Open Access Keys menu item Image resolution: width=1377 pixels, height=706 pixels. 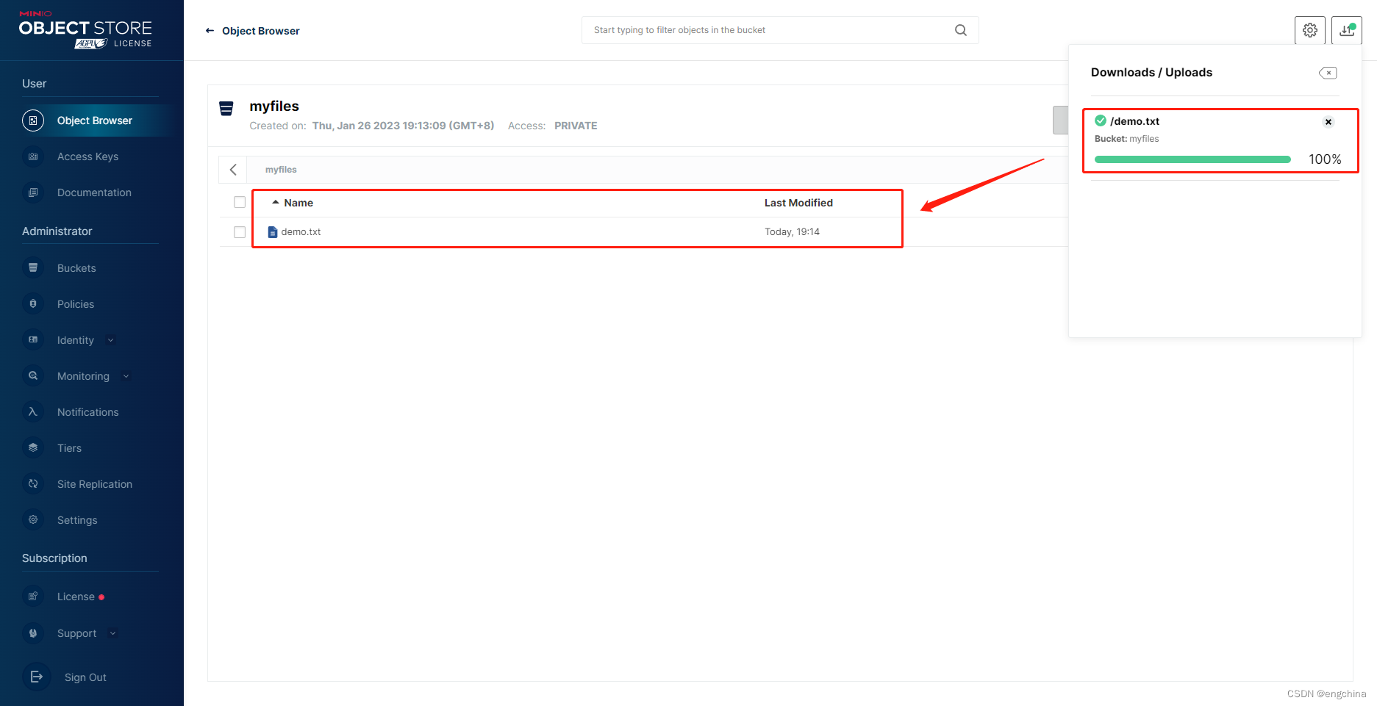87,156
